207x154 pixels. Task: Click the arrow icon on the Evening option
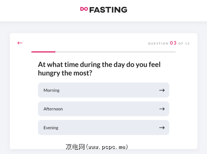coord(162,128)
